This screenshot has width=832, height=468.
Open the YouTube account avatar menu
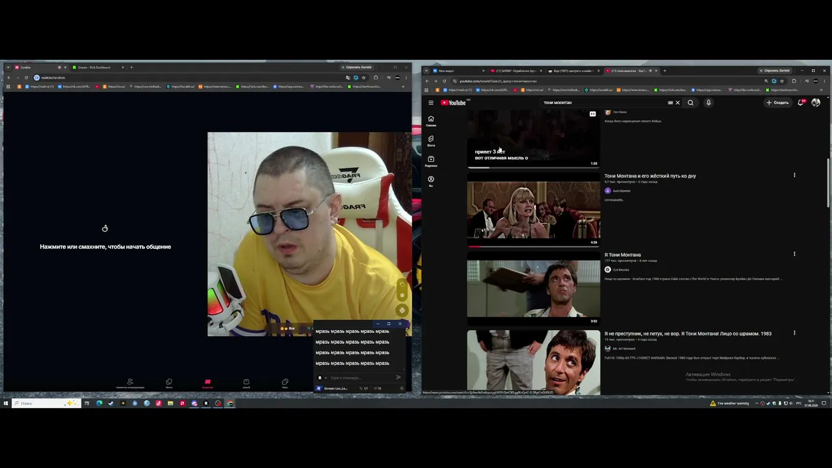click(x=816, y=103)
